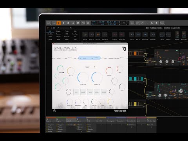
Task: Toggle the Small Winters device in Audio 3
Action: [67, 125]
